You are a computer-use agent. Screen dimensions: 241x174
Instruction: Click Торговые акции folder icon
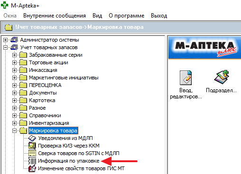(x=23, y=62)
